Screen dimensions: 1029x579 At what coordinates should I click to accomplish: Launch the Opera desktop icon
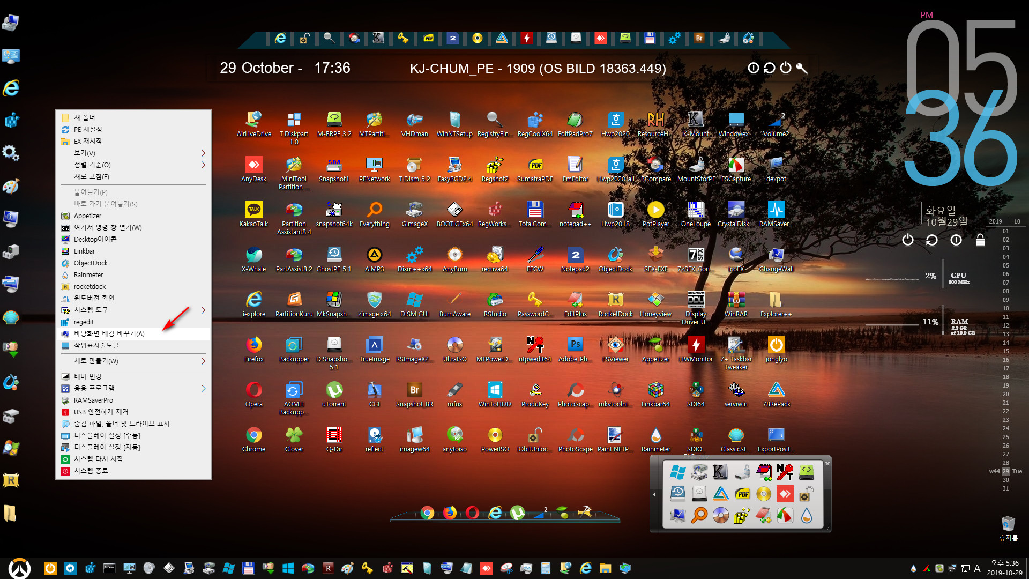click(x=253, y=395)
